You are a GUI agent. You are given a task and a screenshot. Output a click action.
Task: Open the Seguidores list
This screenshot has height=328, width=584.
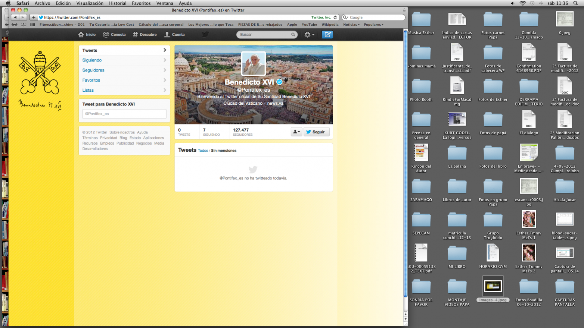(124, 70)
